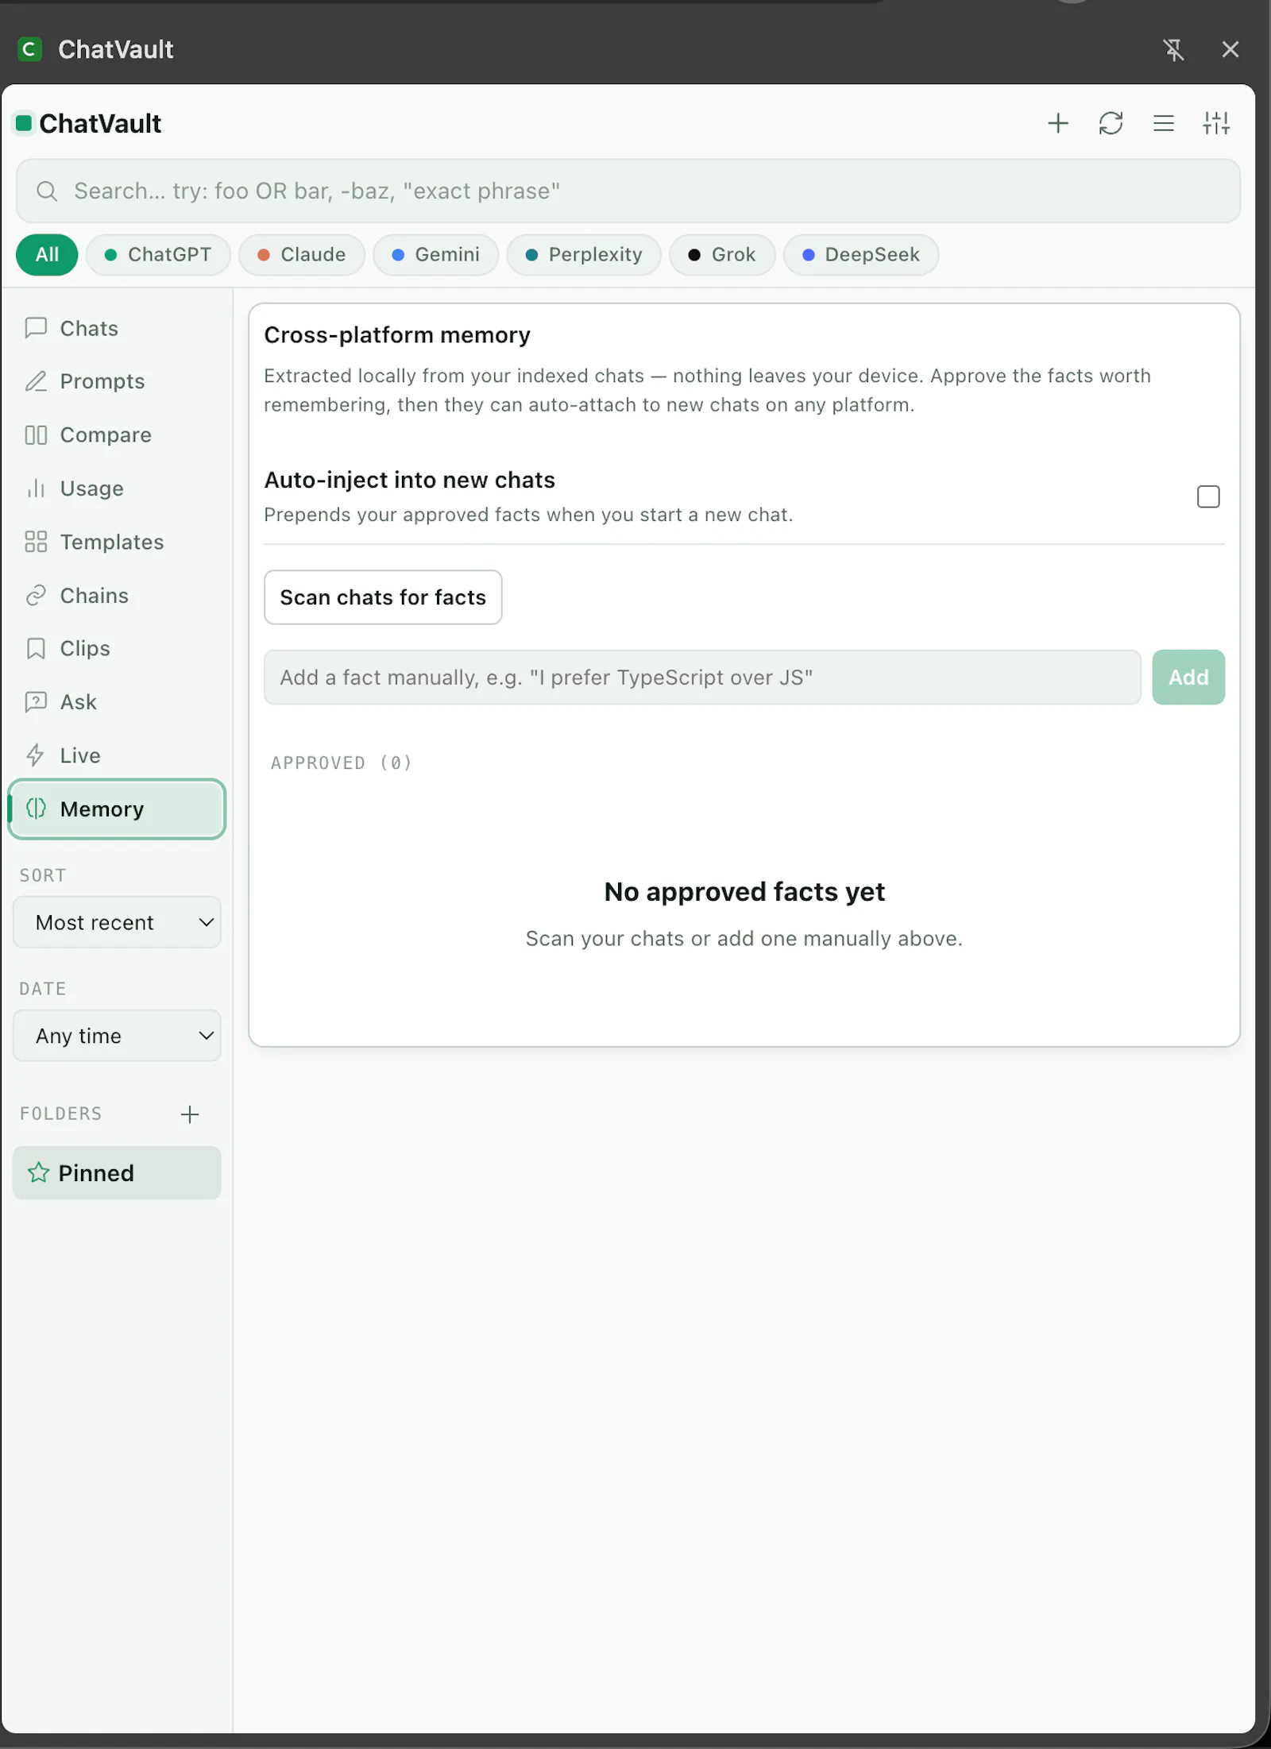Image resolution: width=1271 pixels, height=1749 pixels.
Task: Click the Memory brain icon
Action: coord(36,809)
